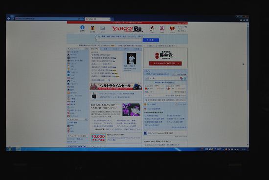Open the 10,000 ポイント promotion banner
The width and height of the screenshot is (269, 180).
coord(98,138)
